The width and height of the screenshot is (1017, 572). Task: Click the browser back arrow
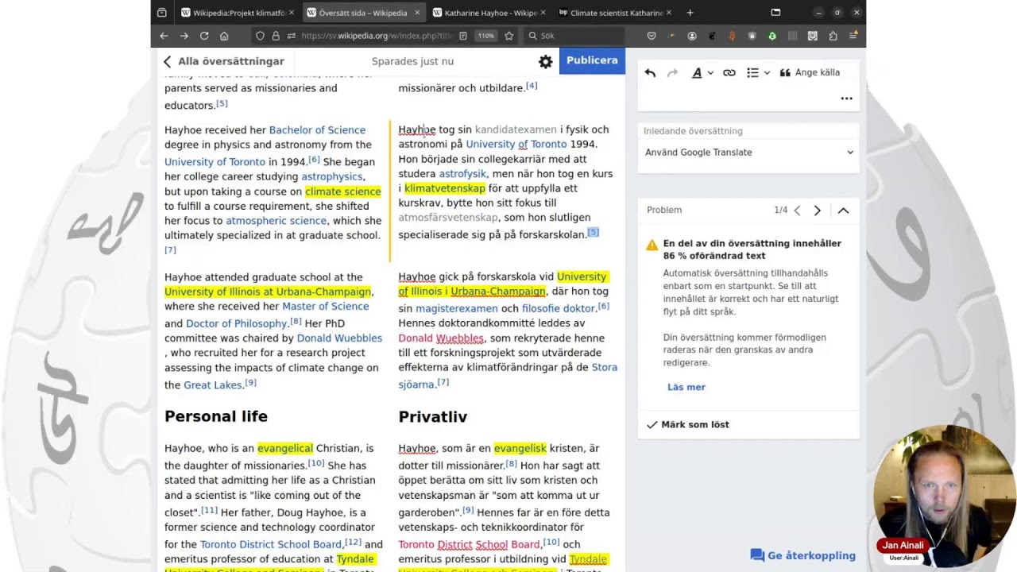[x=164, y=36]
